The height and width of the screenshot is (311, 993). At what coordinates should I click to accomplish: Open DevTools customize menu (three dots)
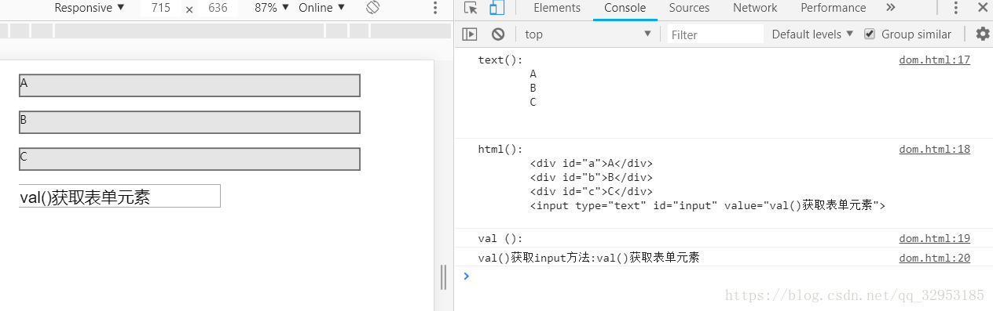pos(956,8)
